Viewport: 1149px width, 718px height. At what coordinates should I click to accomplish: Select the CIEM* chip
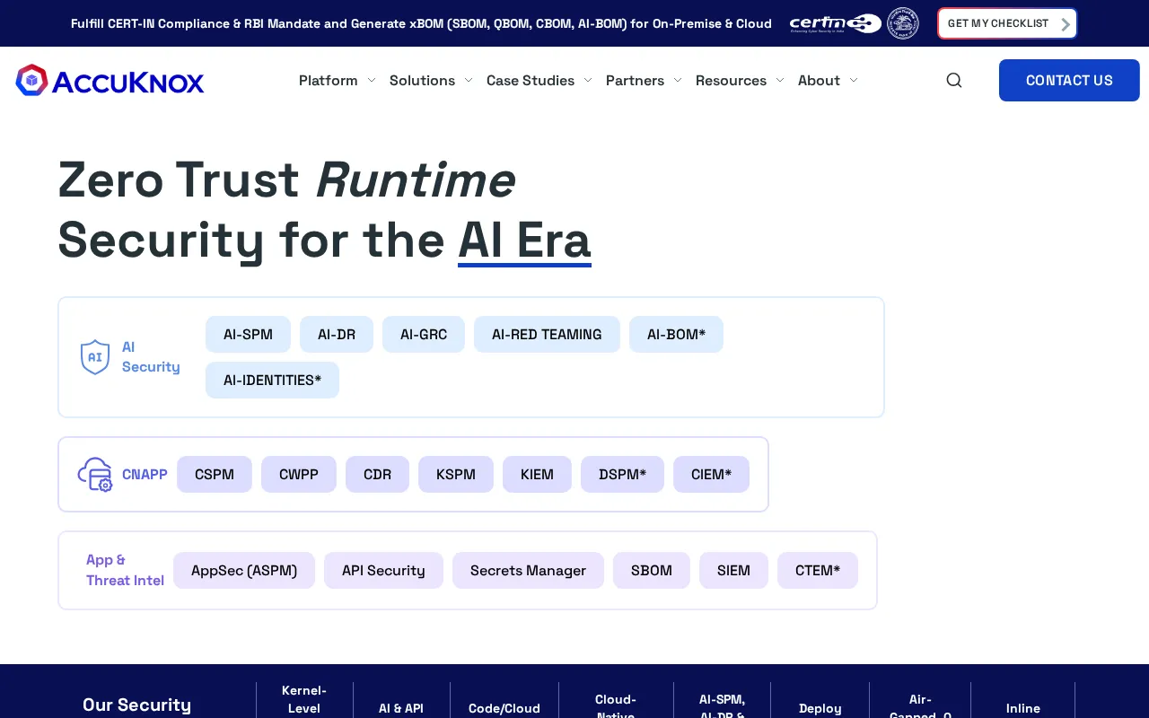711,475
